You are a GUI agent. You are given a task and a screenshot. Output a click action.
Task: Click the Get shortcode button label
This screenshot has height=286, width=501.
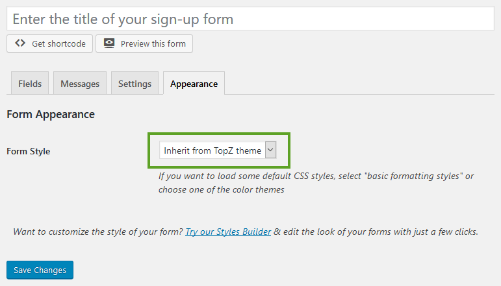58,43
